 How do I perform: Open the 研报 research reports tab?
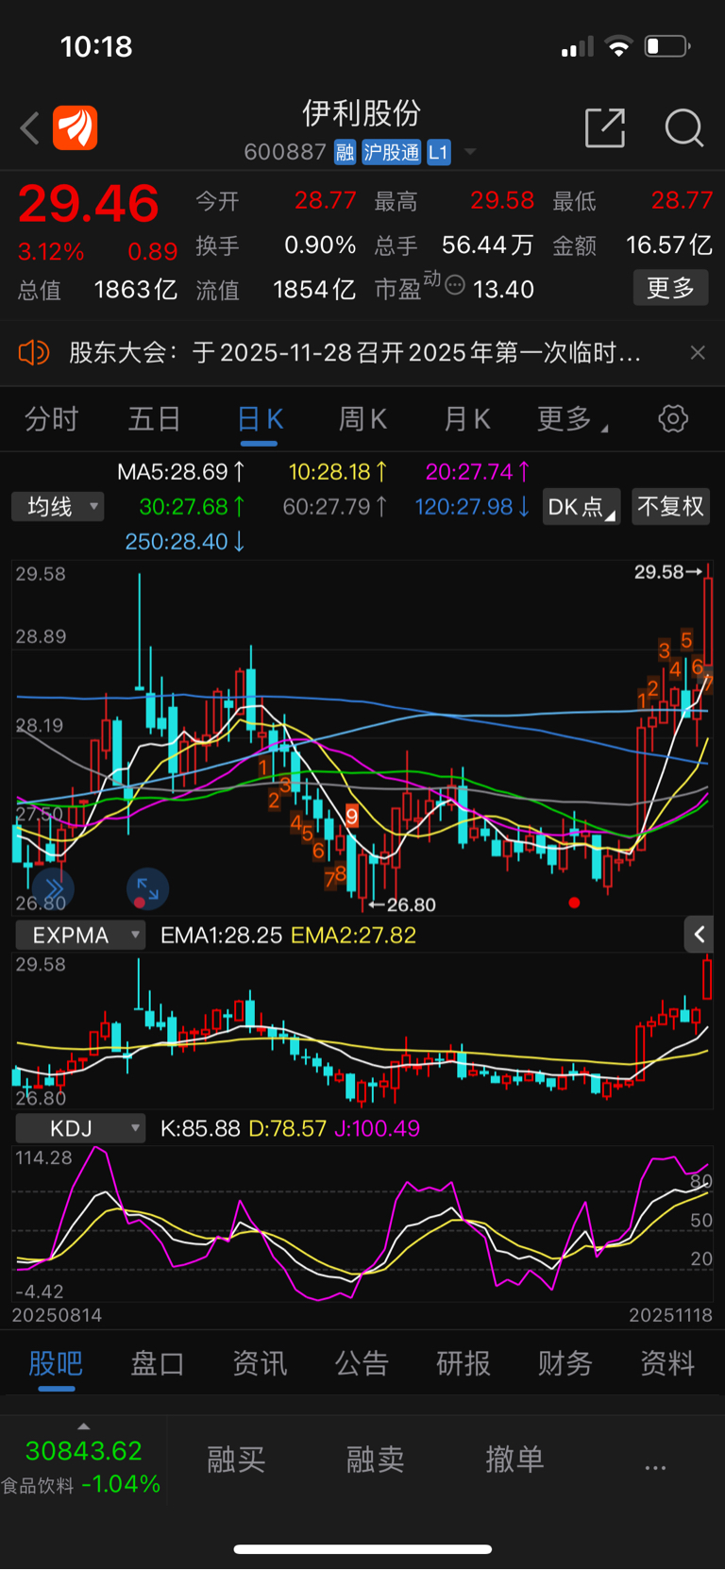pyautogui.click(x=464, y=1363)
